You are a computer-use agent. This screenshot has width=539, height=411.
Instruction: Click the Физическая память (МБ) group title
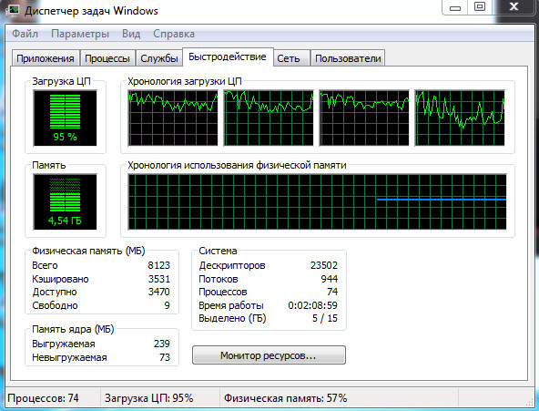tap(88, 251)
